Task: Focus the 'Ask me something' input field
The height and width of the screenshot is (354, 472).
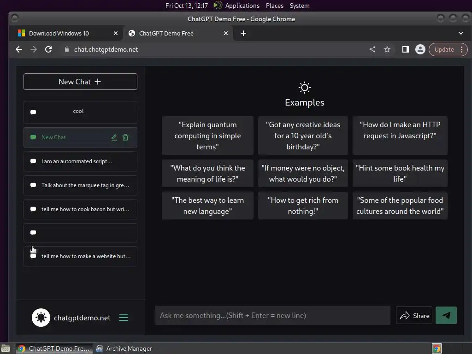Action: click(x=272, y=315)
